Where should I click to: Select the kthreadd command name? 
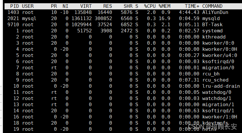(x=214, y=37)
